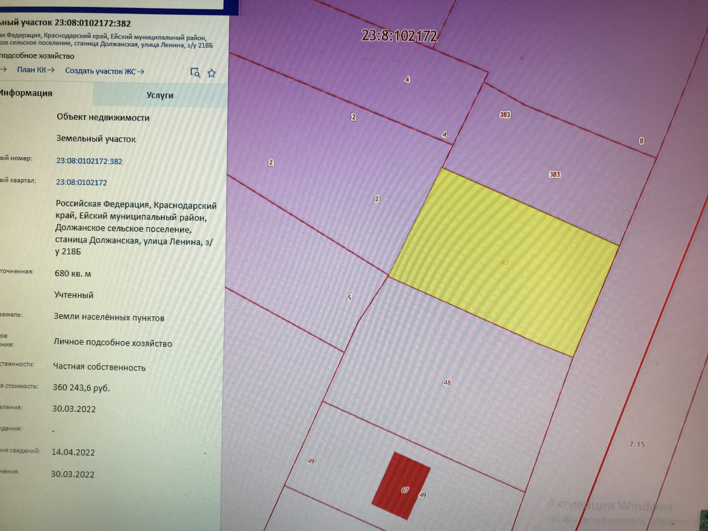Select the yellow highlighted parcel on map
The height and width of the screenshot is (531, 708).
(x=504, y=263)
